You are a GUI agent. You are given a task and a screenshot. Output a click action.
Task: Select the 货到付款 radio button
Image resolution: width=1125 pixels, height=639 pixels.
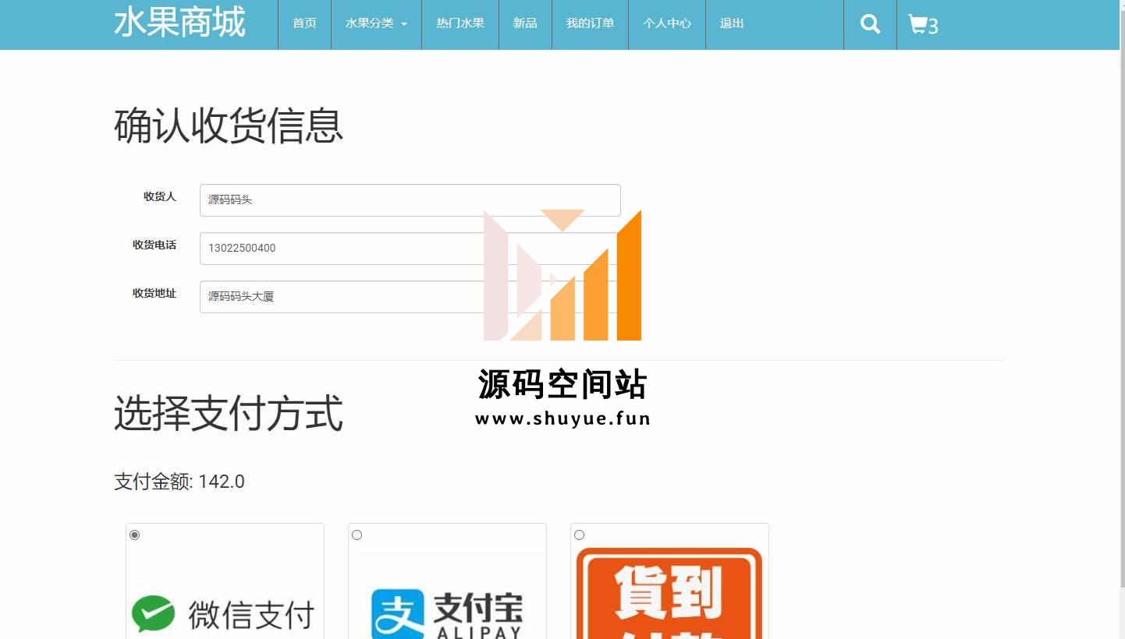tap(579, 535)
